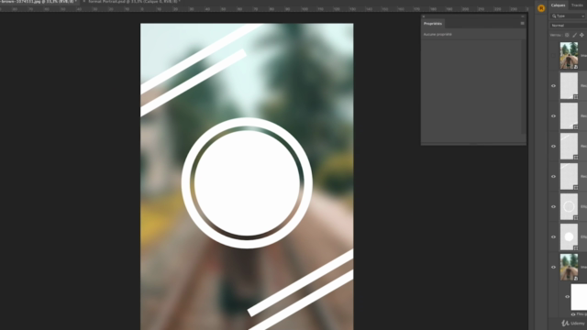The height and width of the screenshot is (330, 587).
Task: Open the layer filter Type dropdown
Action: [x=568, y=16]
